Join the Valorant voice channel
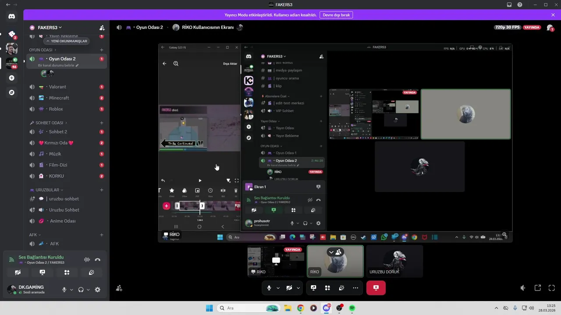The height and width of the screenshot is (315, 561). [66, 87]
